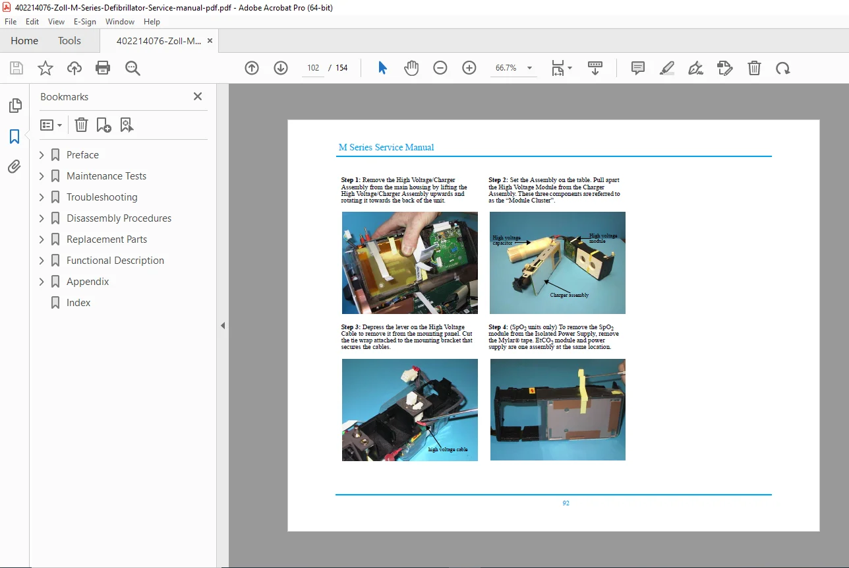Expand the Appendix bookmark
The height and width of the screenshot is (568, 849).
tap(42, 282)
